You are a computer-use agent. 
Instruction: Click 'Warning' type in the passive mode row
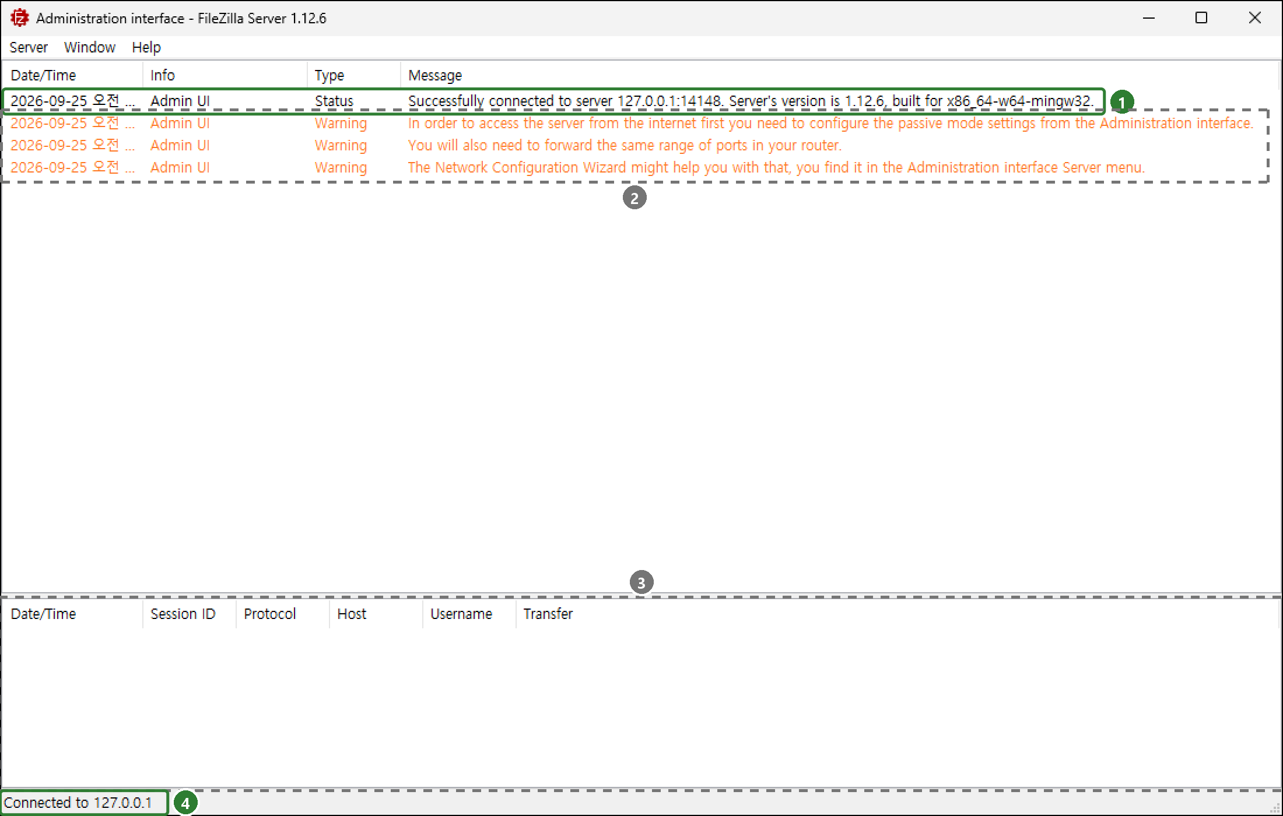pos(341,123)
